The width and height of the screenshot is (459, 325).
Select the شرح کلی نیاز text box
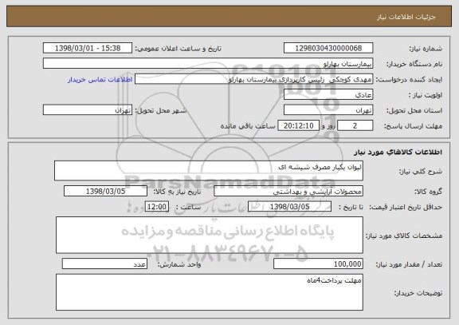pos(209,170)
